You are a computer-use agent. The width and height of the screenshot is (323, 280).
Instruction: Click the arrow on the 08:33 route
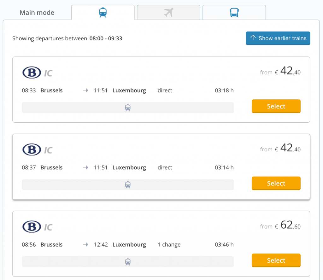[86, 90]
